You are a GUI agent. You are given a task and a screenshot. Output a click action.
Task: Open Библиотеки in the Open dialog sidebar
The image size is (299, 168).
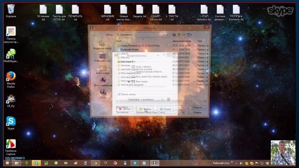103,70
